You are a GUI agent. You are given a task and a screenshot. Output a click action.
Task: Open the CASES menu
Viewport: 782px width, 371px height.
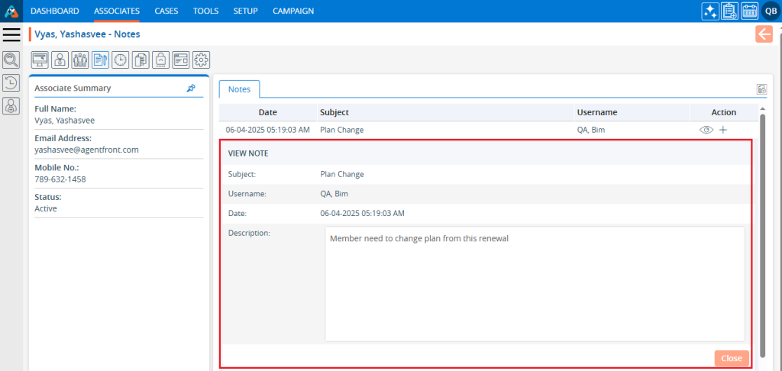tap(166, 11)
